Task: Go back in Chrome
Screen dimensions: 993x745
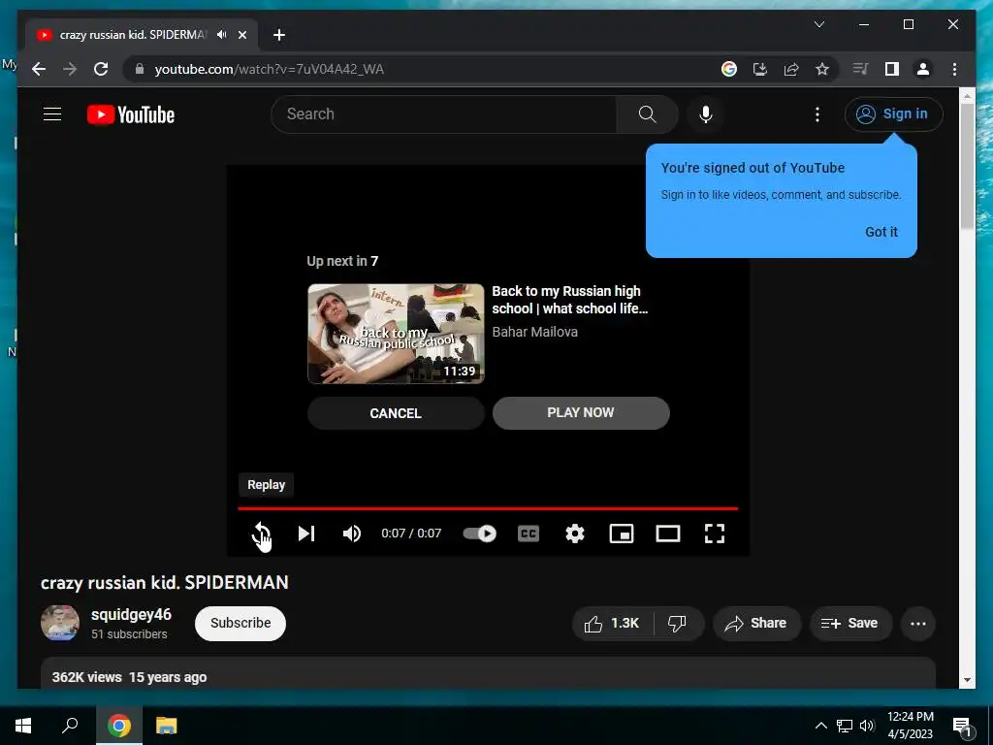Action: point(39,69)
